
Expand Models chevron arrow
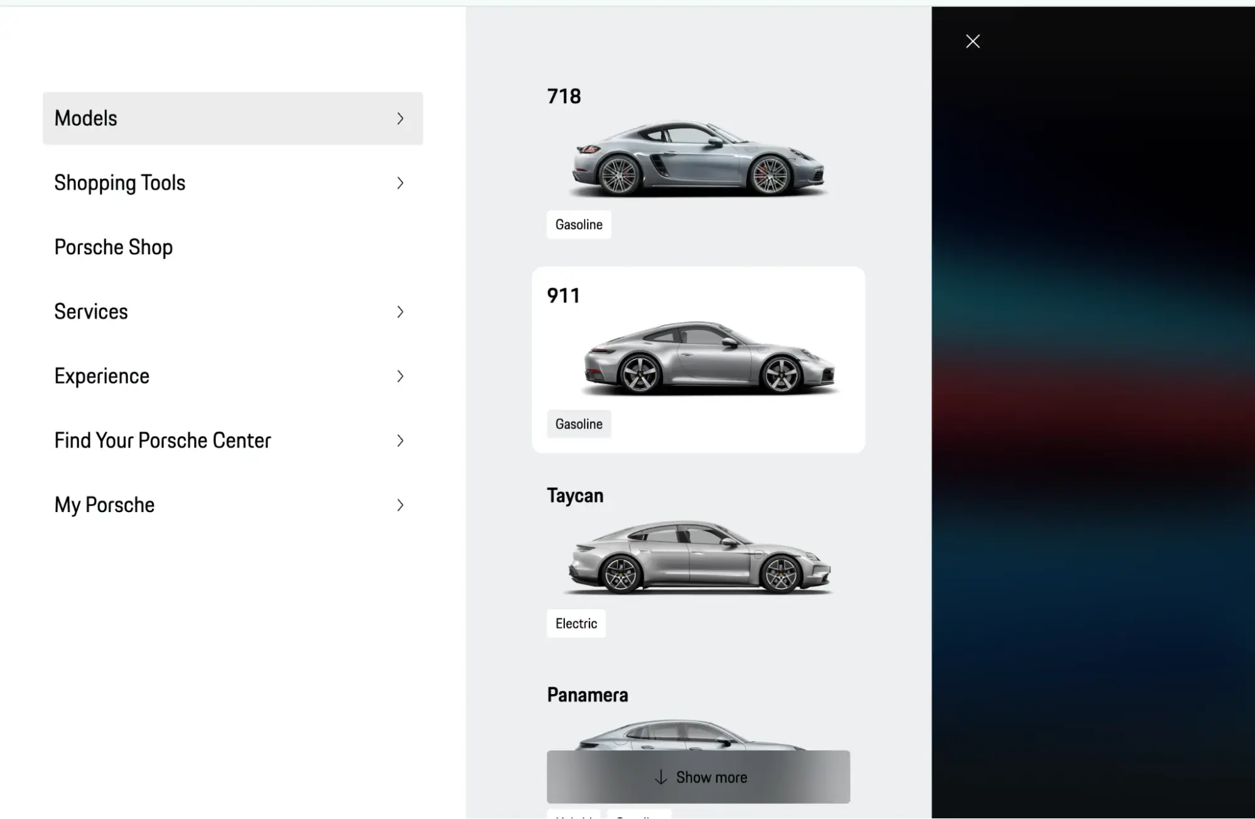[x=400, y=119]
